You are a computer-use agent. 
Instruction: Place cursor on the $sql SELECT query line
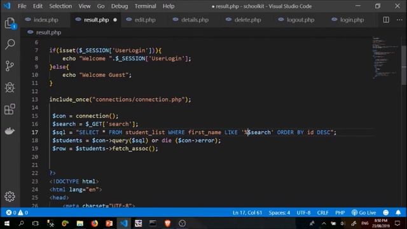pyautogui.click(x=194, y=132)
